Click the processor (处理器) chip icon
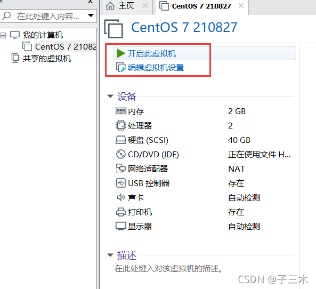 [x=121, y=125]
